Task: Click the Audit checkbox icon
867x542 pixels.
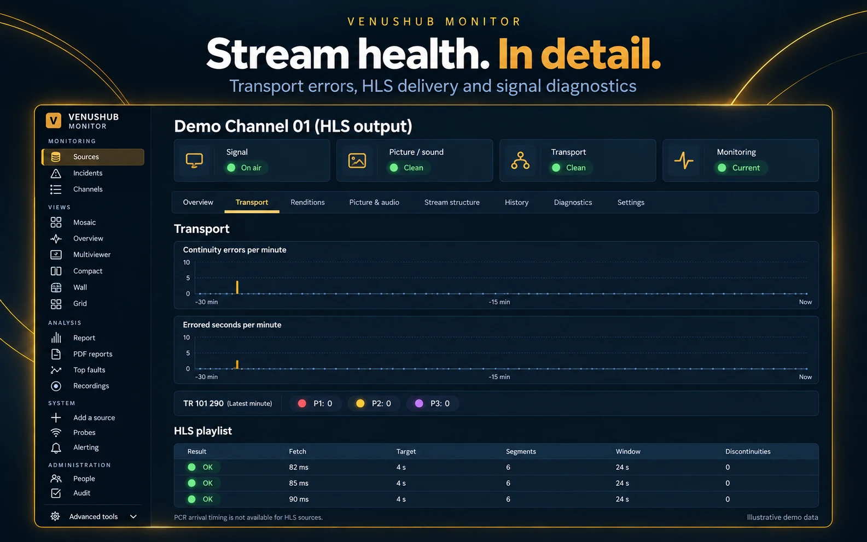Action: click(56, 493)
